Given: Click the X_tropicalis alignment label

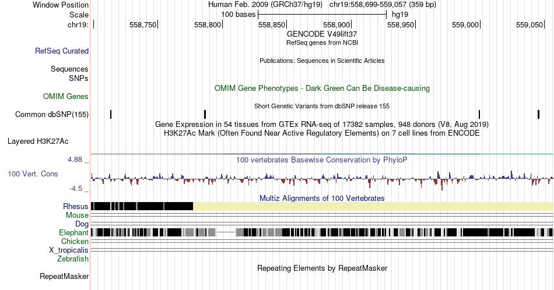Looking at the screenshot, I should click(69, 250).
